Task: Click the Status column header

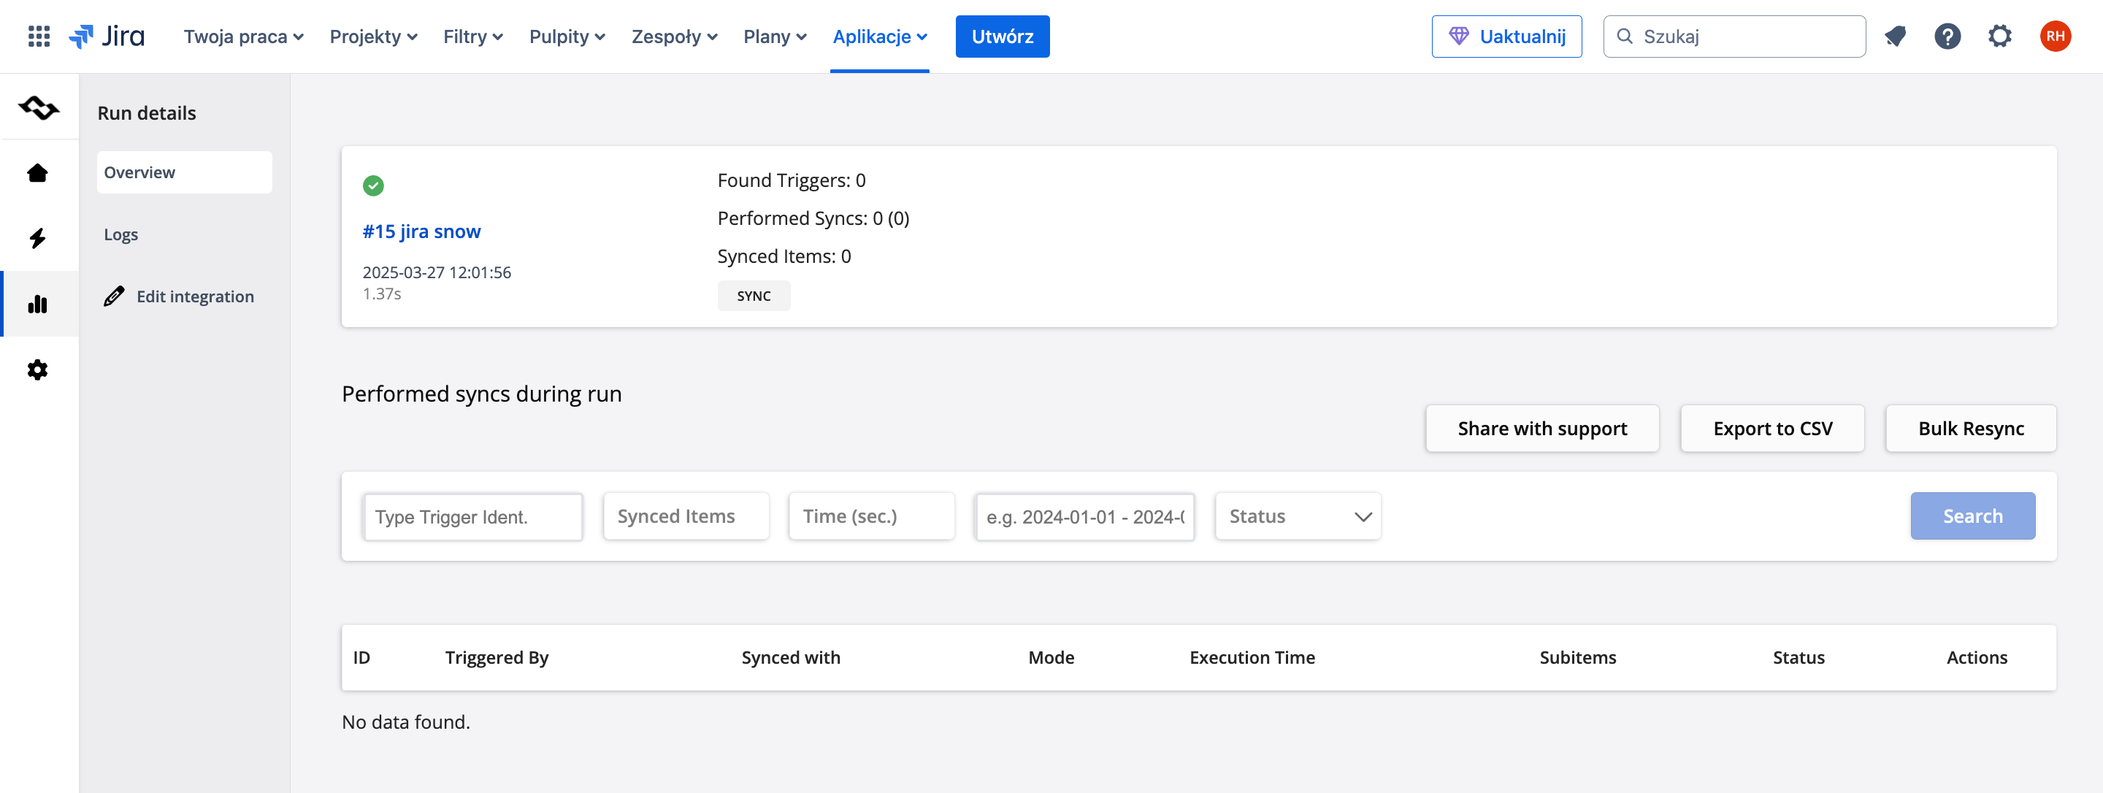Action: pos(1798,657)
